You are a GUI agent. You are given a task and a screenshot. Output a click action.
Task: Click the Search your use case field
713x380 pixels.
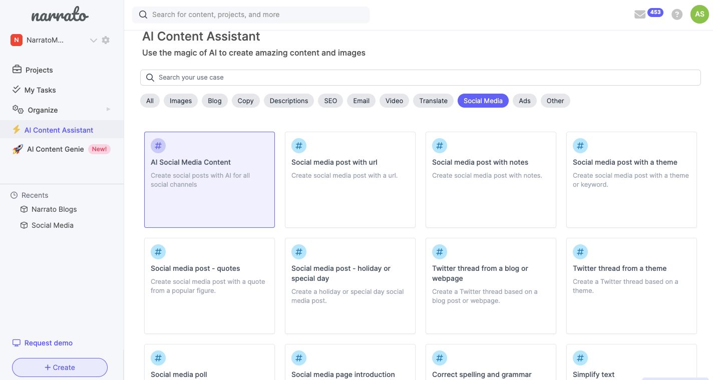click(420, 78)
